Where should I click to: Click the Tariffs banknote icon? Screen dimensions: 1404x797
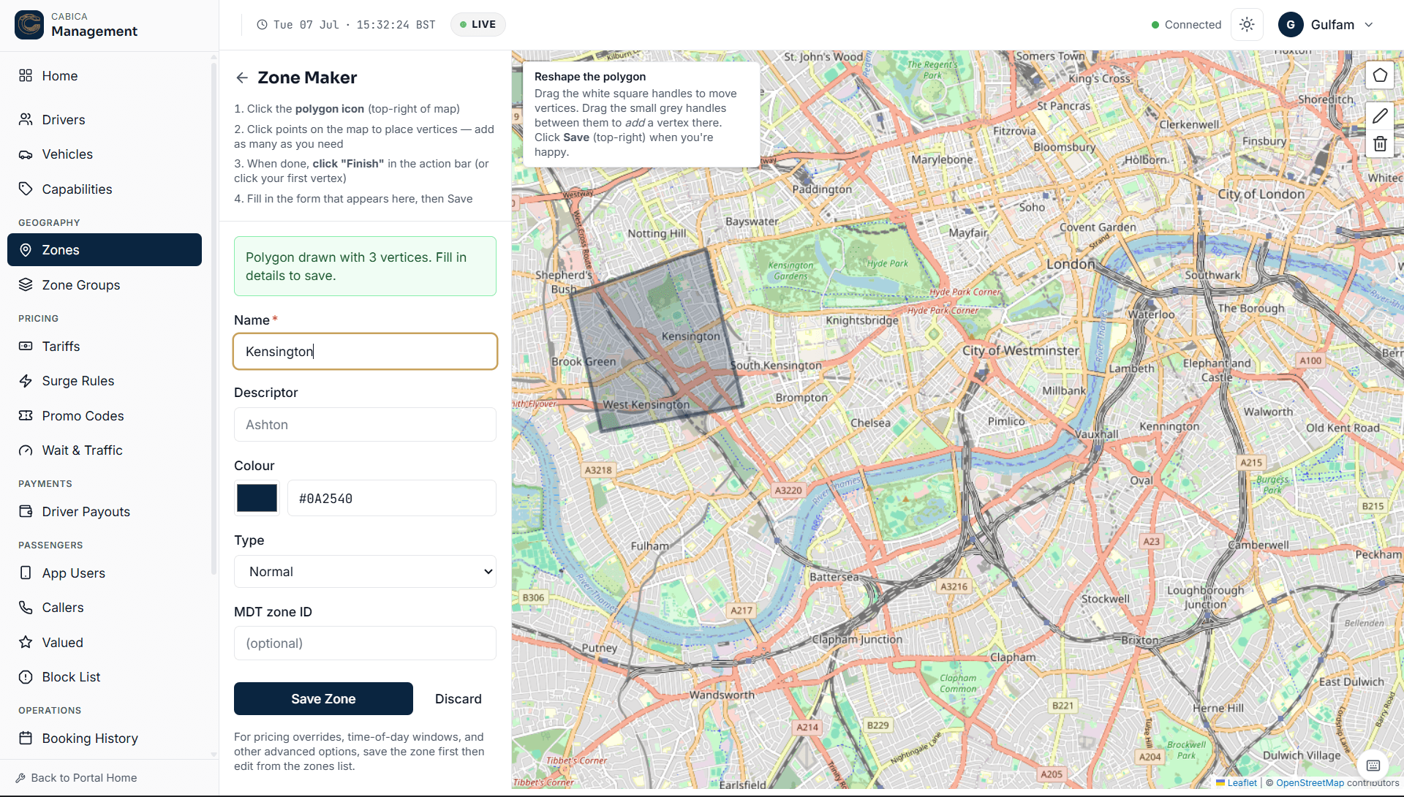pos(26,346)
